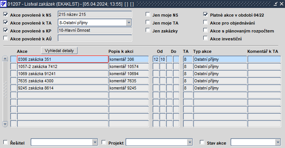Enable the Akce investiční checkbox
Screen dimensions: 285x148
(x=206, y=38)
